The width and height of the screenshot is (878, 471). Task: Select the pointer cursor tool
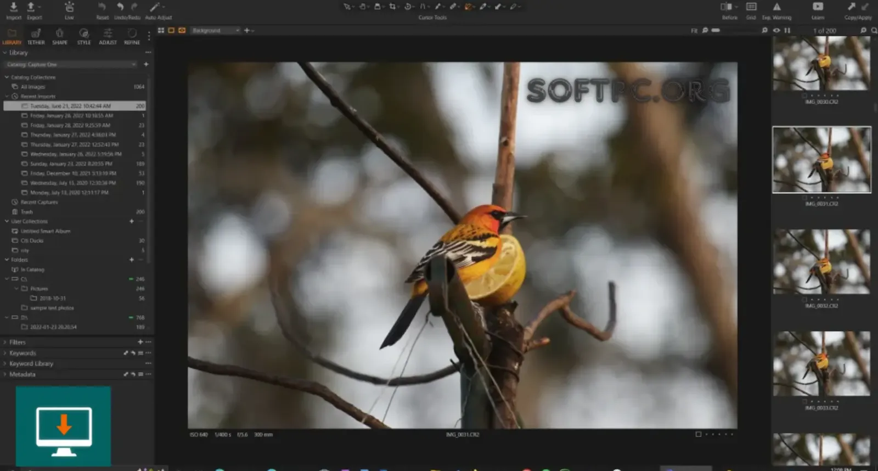[x=347, y=7]
